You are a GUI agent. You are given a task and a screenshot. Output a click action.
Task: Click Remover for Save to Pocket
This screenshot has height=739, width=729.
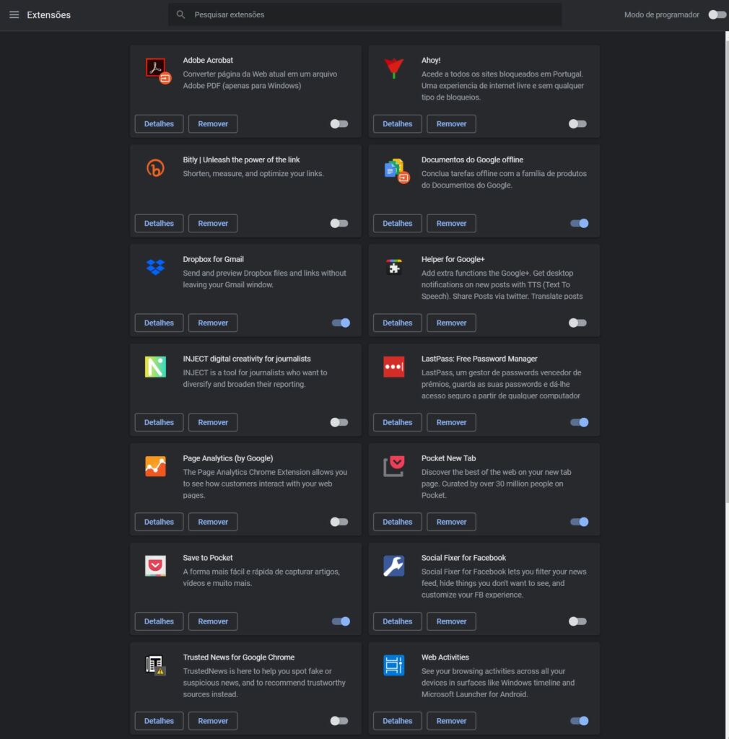(213, 621)
